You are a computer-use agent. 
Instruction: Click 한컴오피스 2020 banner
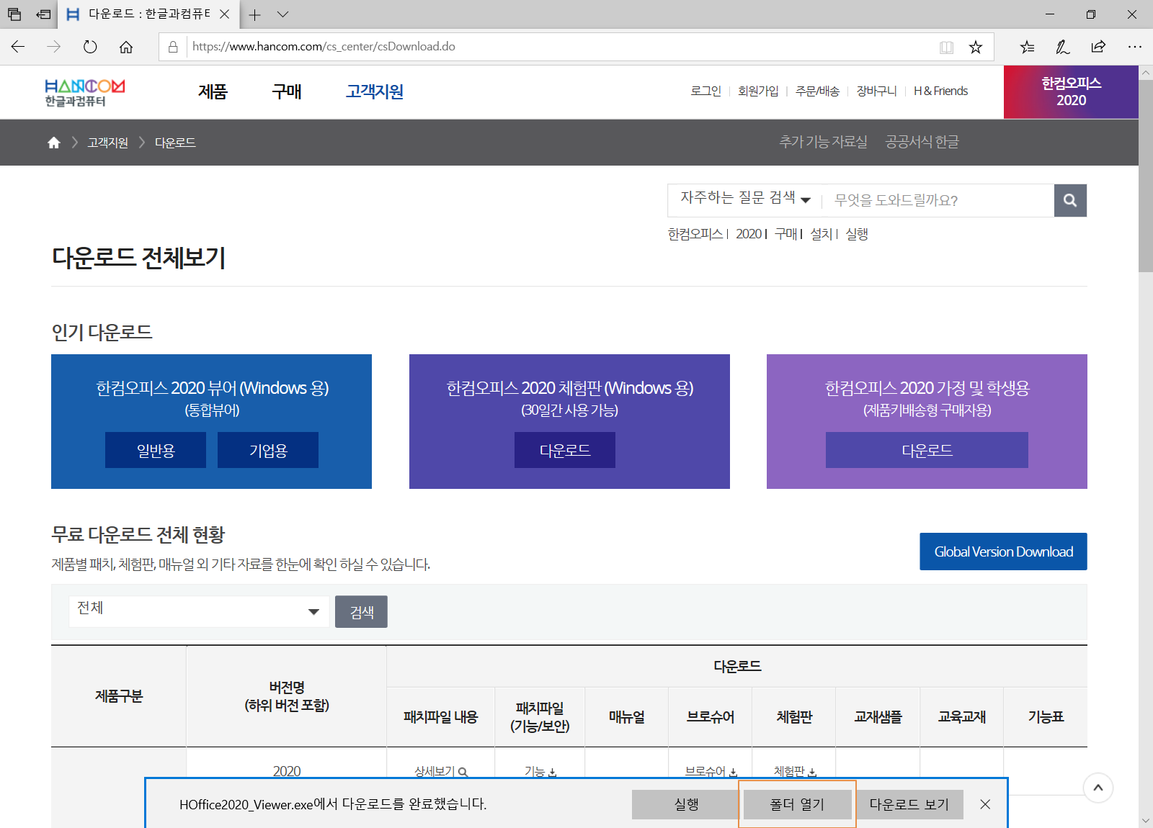(1071, 92)
